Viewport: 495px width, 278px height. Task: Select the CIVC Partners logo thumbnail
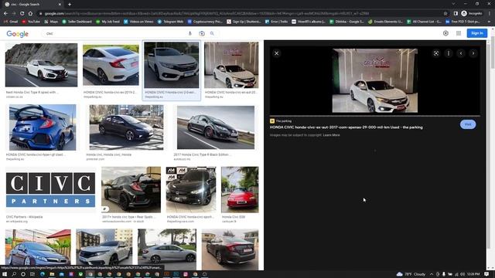[x=50, y=190]
